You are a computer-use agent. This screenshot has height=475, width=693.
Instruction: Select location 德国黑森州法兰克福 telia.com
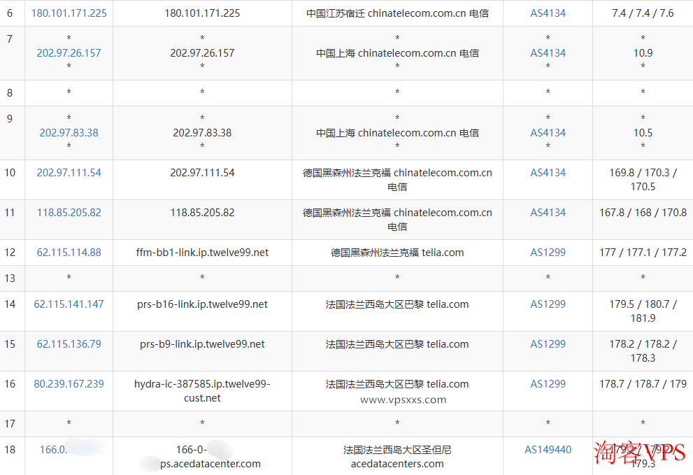click(x=397, y=253)
